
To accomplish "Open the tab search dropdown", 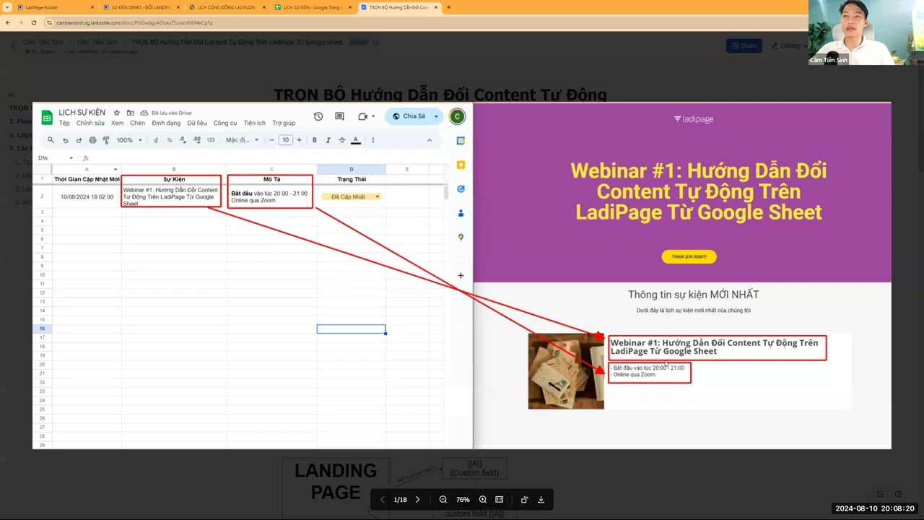I will (x=7, y=7).
